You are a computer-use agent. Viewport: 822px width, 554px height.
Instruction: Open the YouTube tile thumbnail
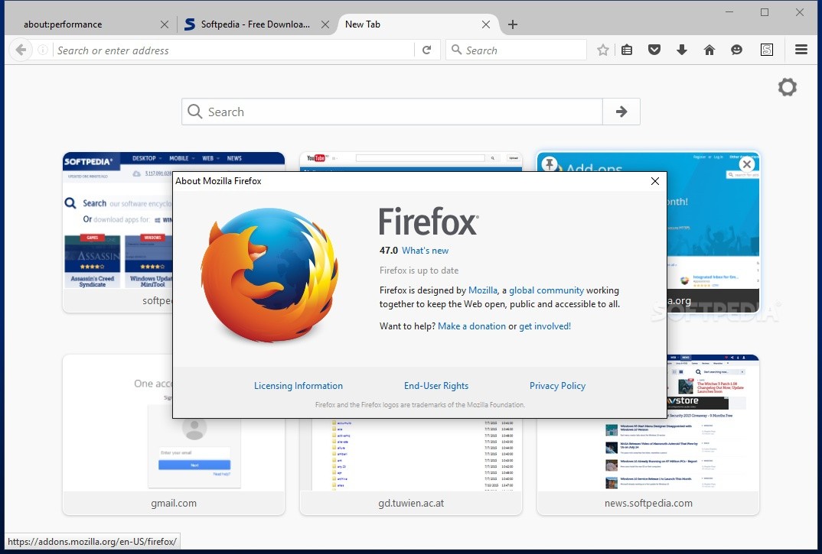[411, 161]
